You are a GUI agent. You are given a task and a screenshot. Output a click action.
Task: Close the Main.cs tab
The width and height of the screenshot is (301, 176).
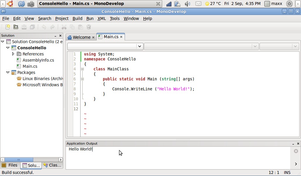tap(121, 37)
